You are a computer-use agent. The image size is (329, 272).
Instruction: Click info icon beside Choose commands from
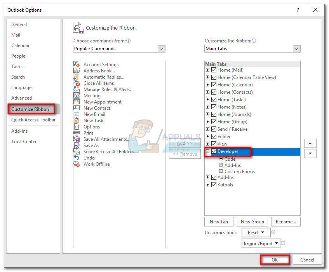click(129, 40)
